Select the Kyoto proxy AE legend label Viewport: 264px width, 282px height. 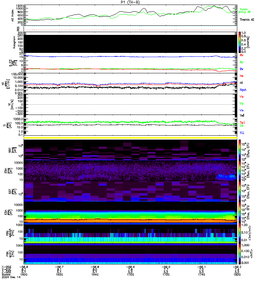(x=244, y=11)
